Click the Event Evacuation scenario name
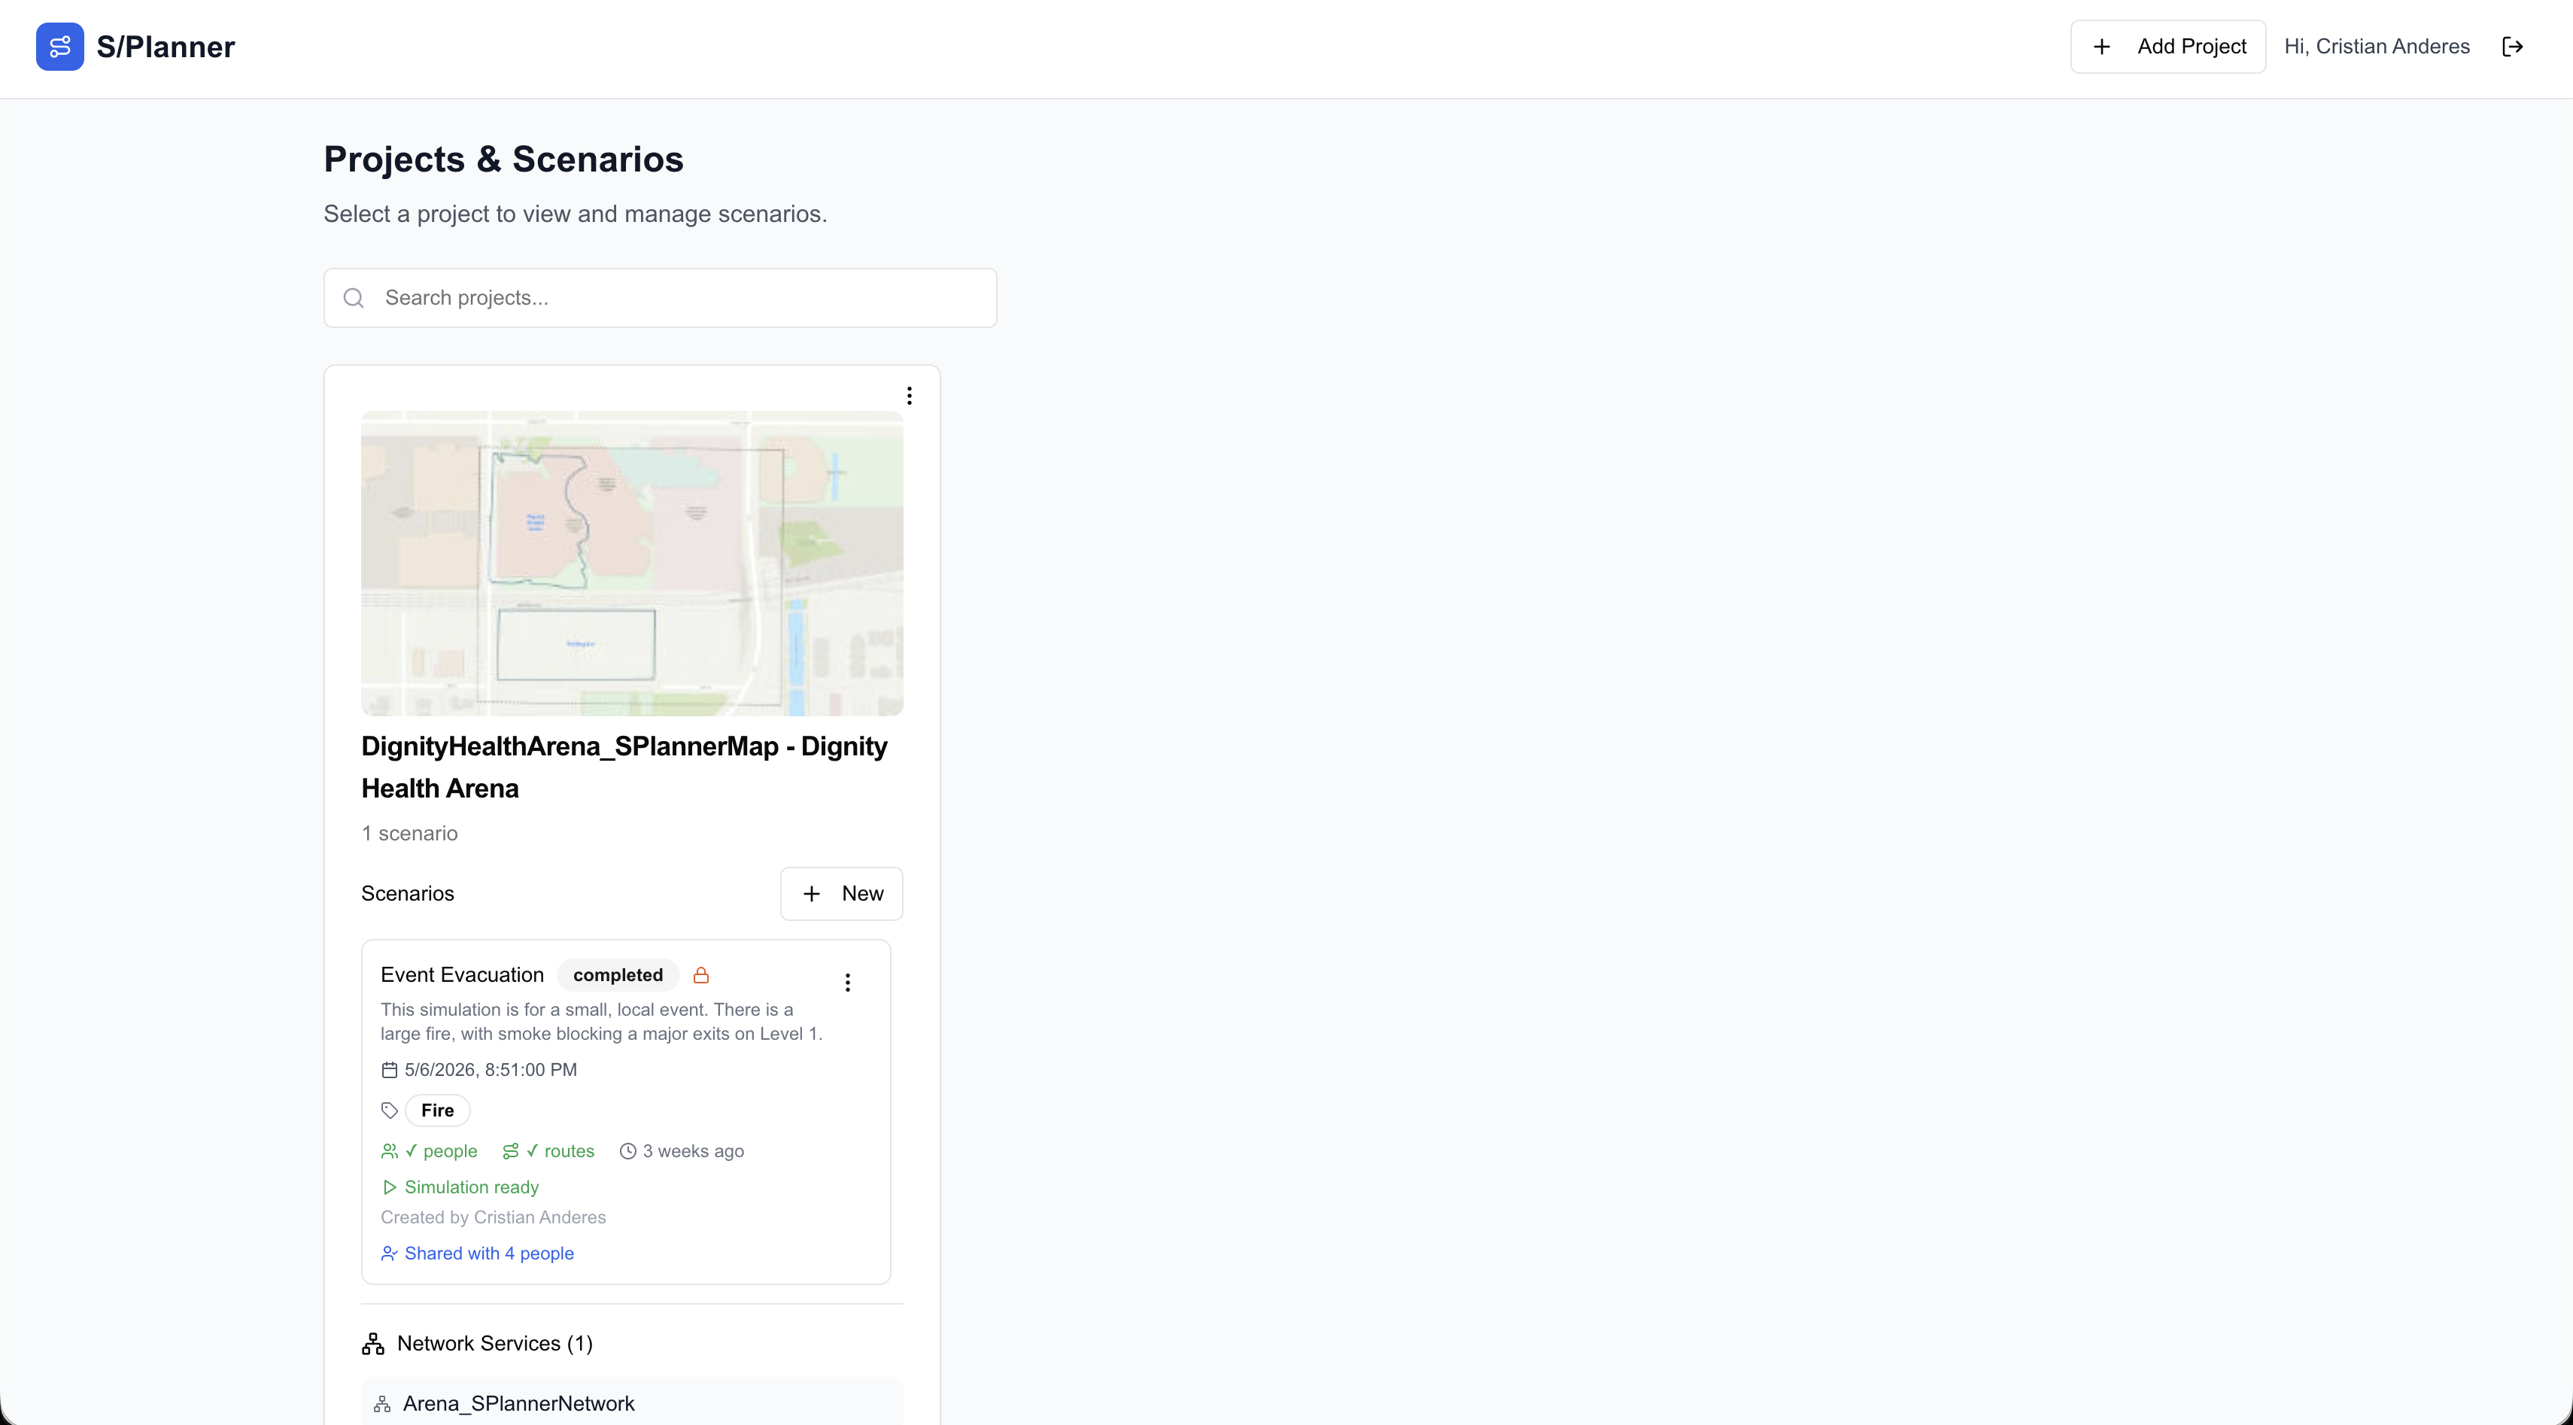2573x1425 pixels. point(463,974)
